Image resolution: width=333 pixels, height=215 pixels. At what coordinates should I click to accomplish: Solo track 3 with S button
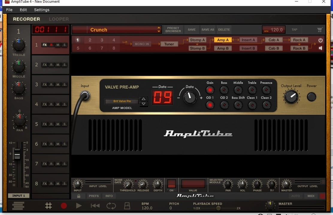pyautogui.click(x=64, y=84)
